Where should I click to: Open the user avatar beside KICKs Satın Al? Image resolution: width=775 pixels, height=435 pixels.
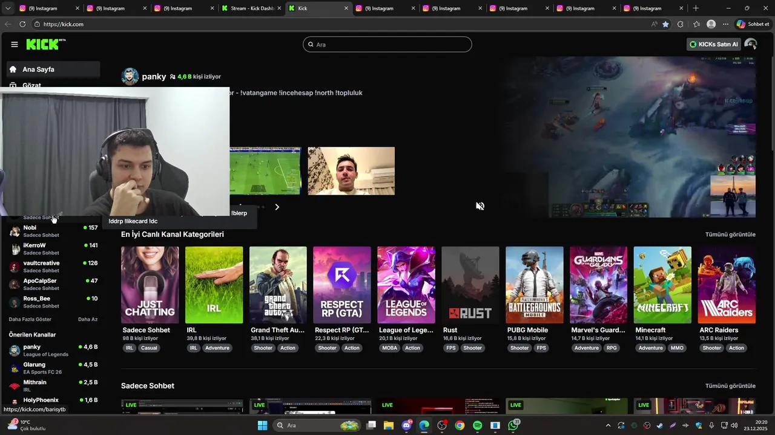(751, 44)
